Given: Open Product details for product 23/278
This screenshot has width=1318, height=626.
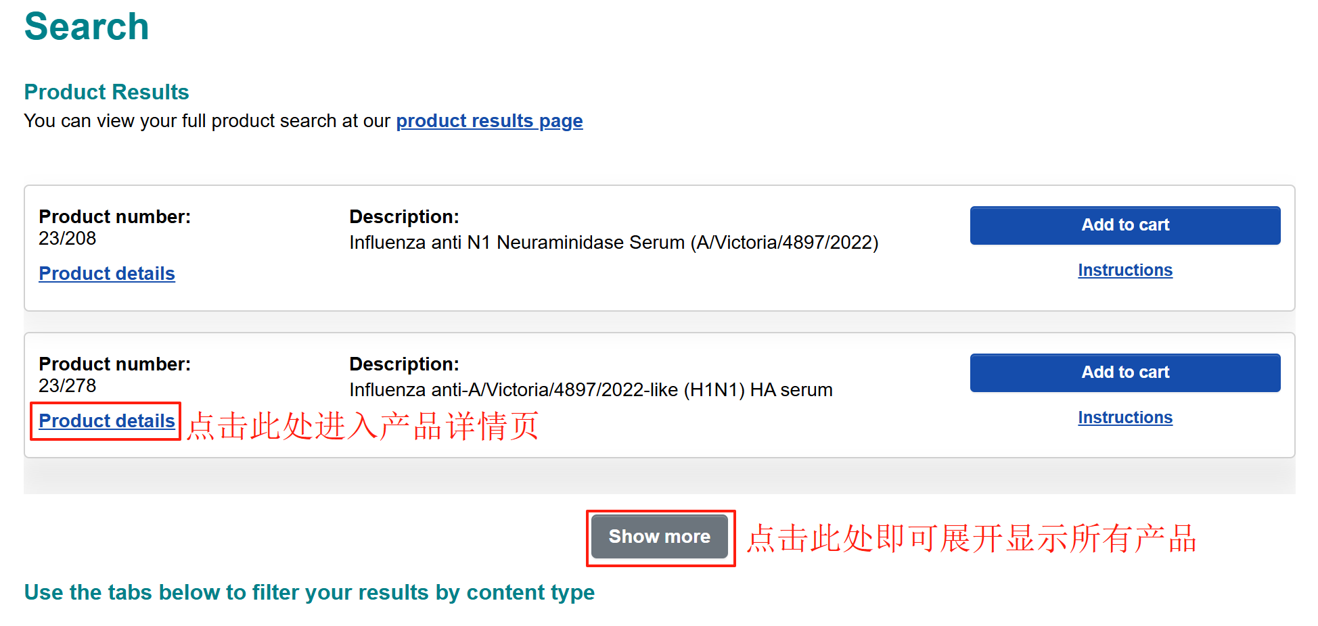Looking at the screenshot, I should point(107,421).
